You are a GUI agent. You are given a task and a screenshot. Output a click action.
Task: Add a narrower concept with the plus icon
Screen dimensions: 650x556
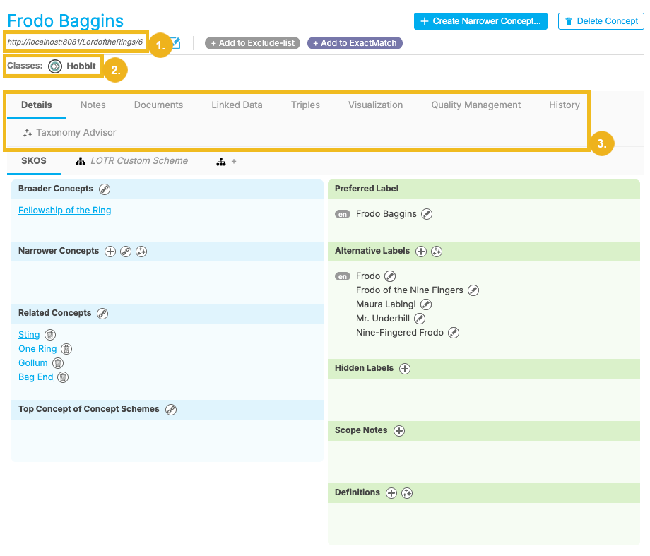point(110,252)
